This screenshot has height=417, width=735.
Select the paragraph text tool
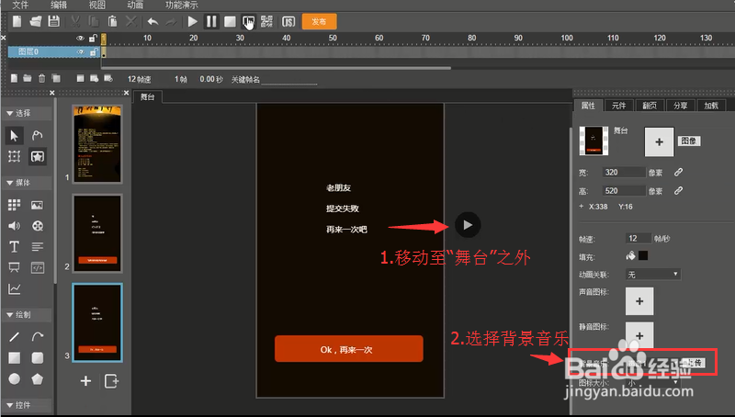coord(38,246)
